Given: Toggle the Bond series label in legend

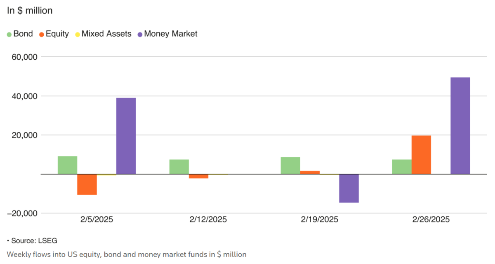Looking at the screenshot, I should tap(23, 34).
